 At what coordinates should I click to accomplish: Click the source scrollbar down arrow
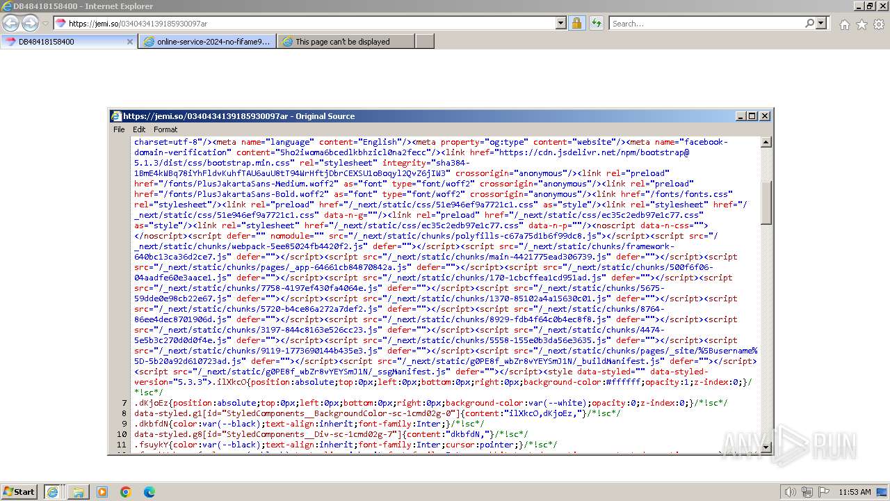[766, 447]
